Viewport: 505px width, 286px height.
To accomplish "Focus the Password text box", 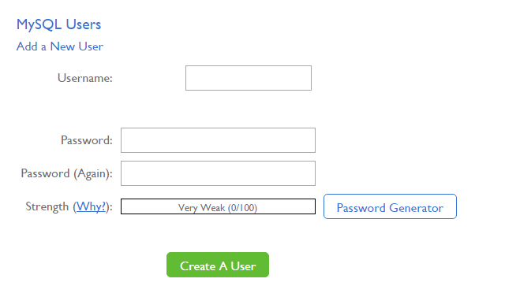I will point(218,140).
